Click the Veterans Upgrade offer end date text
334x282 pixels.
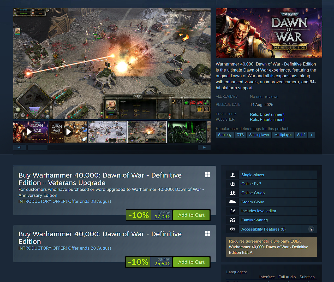[65, 202]
